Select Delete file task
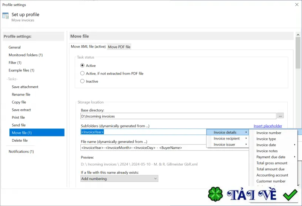 point(20,140)
